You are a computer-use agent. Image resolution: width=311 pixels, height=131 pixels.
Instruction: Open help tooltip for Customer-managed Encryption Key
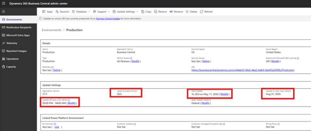click(224, 124)
